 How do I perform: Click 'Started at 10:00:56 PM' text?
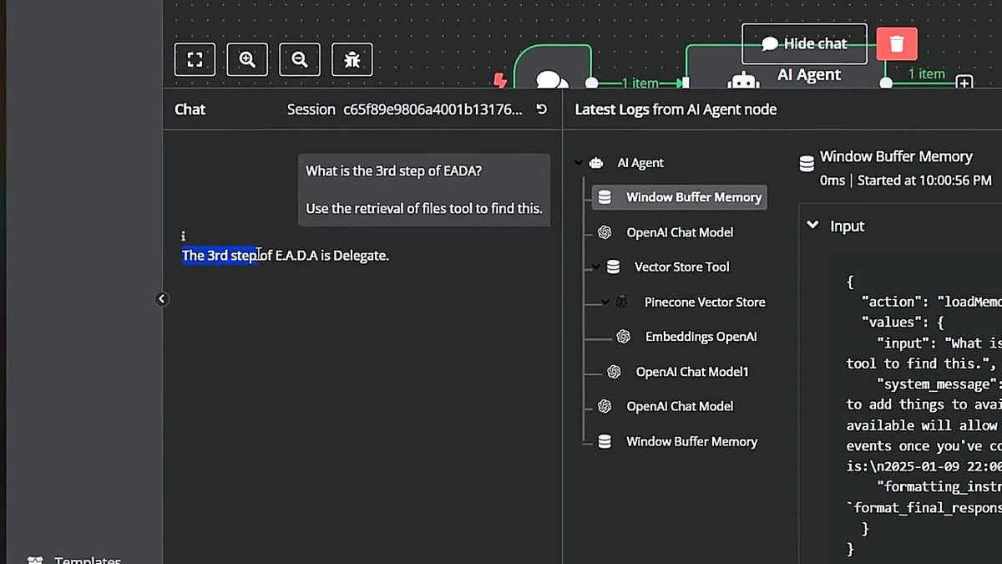924,180
